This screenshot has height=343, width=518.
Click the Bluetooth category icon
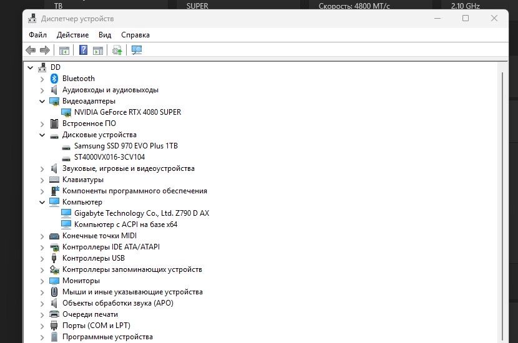point(54,79)
